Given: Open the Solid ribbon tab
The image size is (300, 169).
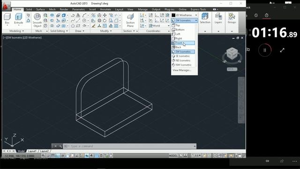Looking at the screenshot, I should coord(29,9).
